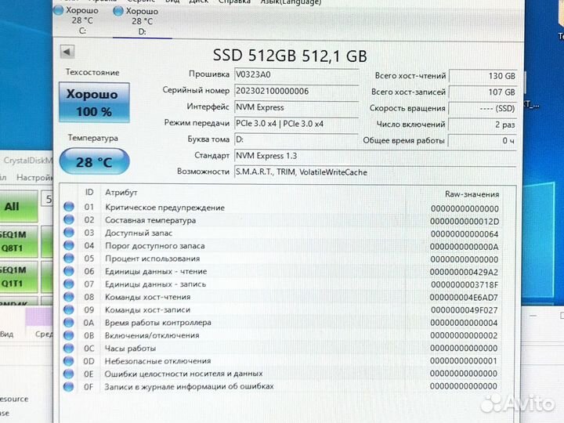Click the Прошивка field V0323A0
The image size is (564, 423).
(x=296, y=75)
